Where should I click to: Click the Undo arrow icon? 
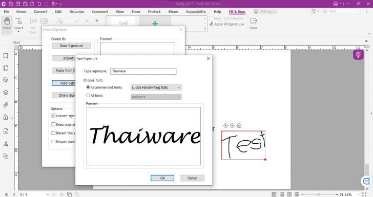(x=39, y=4)
